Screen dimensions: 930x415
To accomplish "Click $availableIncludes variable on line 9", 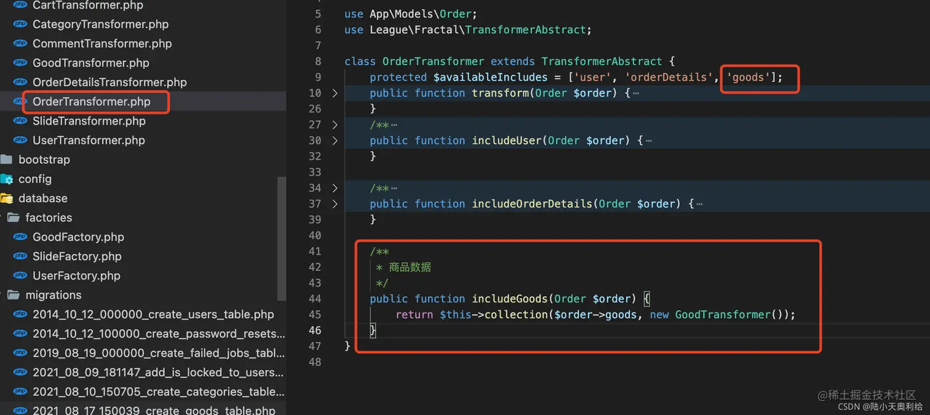I will click(490, 77).
